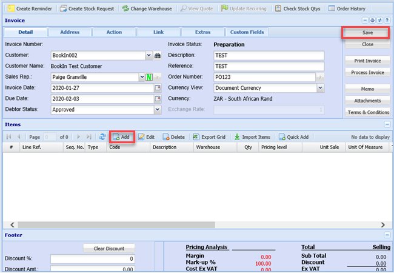Click Export Grid in Items toolbar

209,137
